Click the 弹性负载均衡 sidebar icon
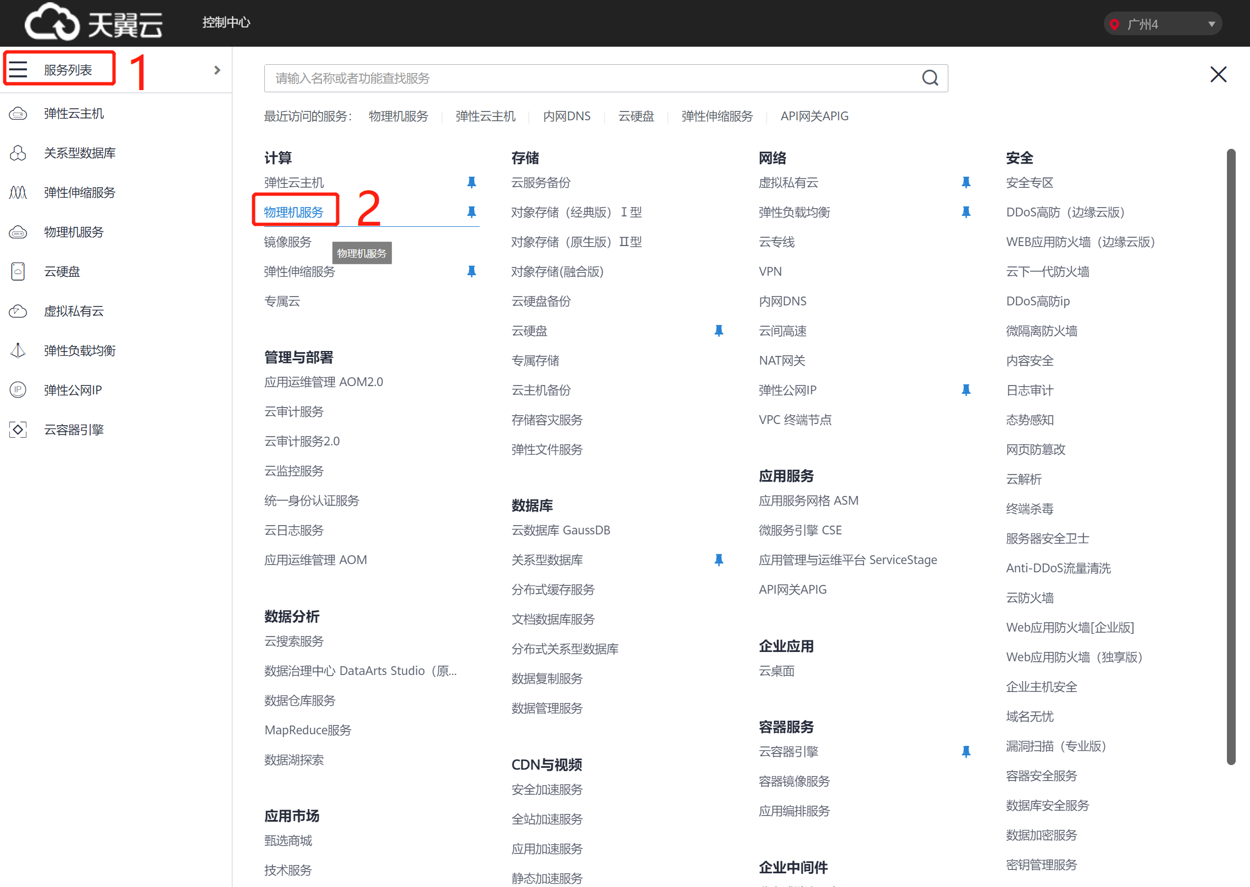The width and height of the screenshot is (1250, 887). tap(18, 350)
